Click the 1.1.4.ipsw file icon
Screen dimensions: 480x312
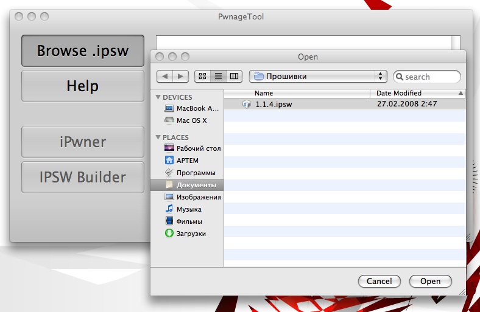[x=247, y=104]
